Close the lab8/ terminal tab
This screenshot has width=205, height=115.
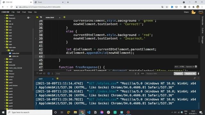pos(53,79)
